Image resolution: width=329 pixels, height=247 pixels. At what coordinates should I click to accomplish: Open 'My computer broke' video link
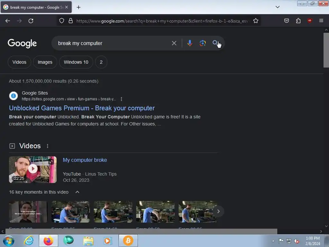tap(85, 160)
